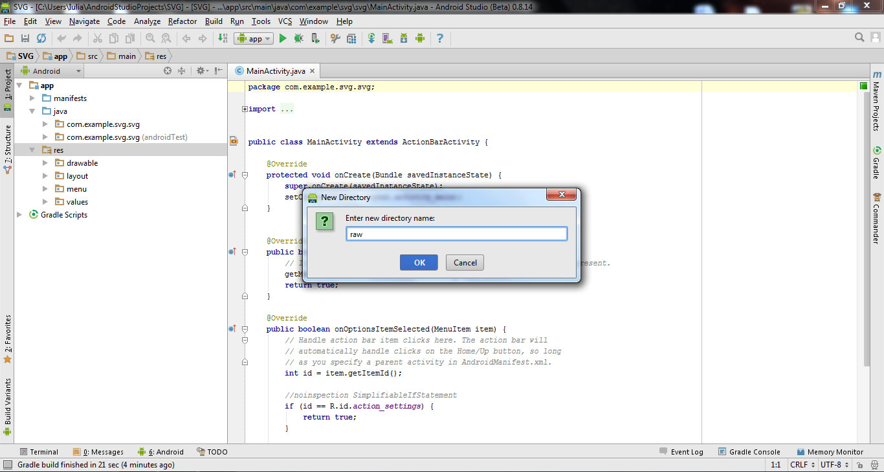
Task: Open the app run configuration dropdown
Action: [254, 39]
